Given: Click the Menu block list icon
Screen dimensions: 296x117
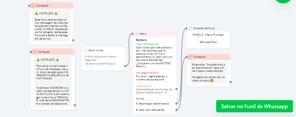Looking at the screenshot, I should click(x=136, y=34).
